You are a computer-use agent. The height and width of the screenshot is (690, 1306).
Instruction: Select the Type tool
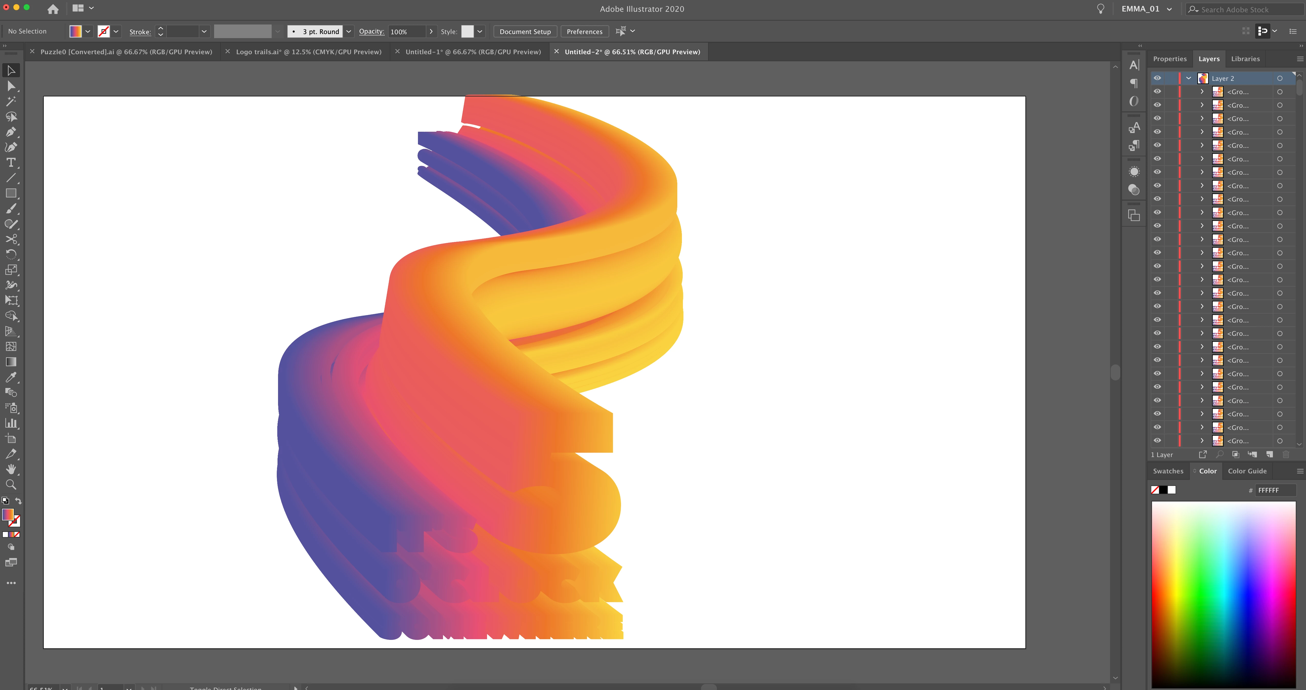(11, 163)
